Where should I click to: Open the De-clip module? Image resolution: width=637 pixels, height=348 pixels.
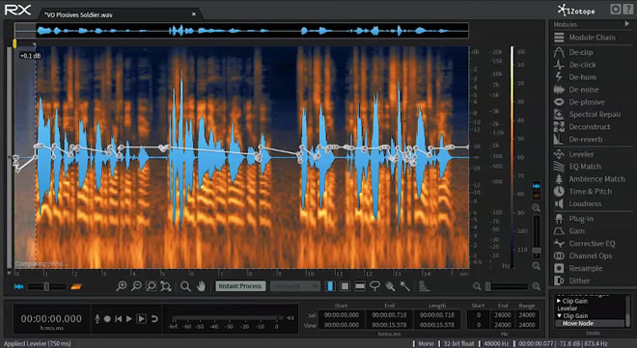[x=573, y=52]
